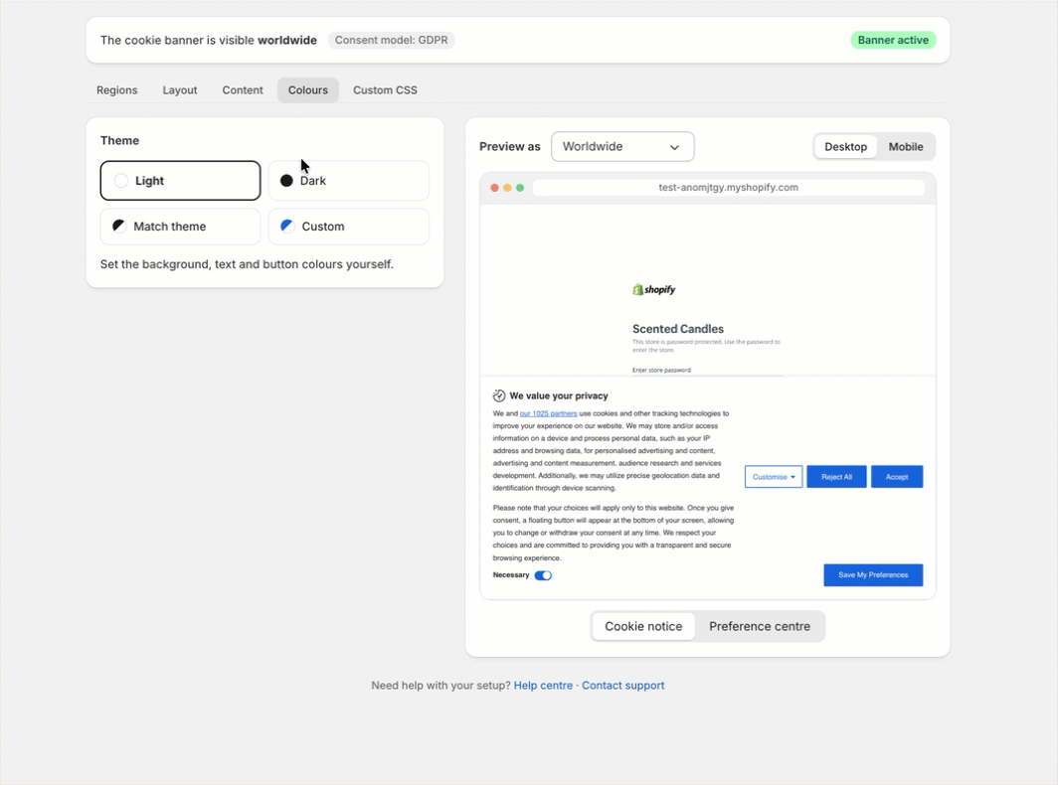The image size is (1058, 785).
Task: Open the Help centre link
Action: click(x=543, y=686)
